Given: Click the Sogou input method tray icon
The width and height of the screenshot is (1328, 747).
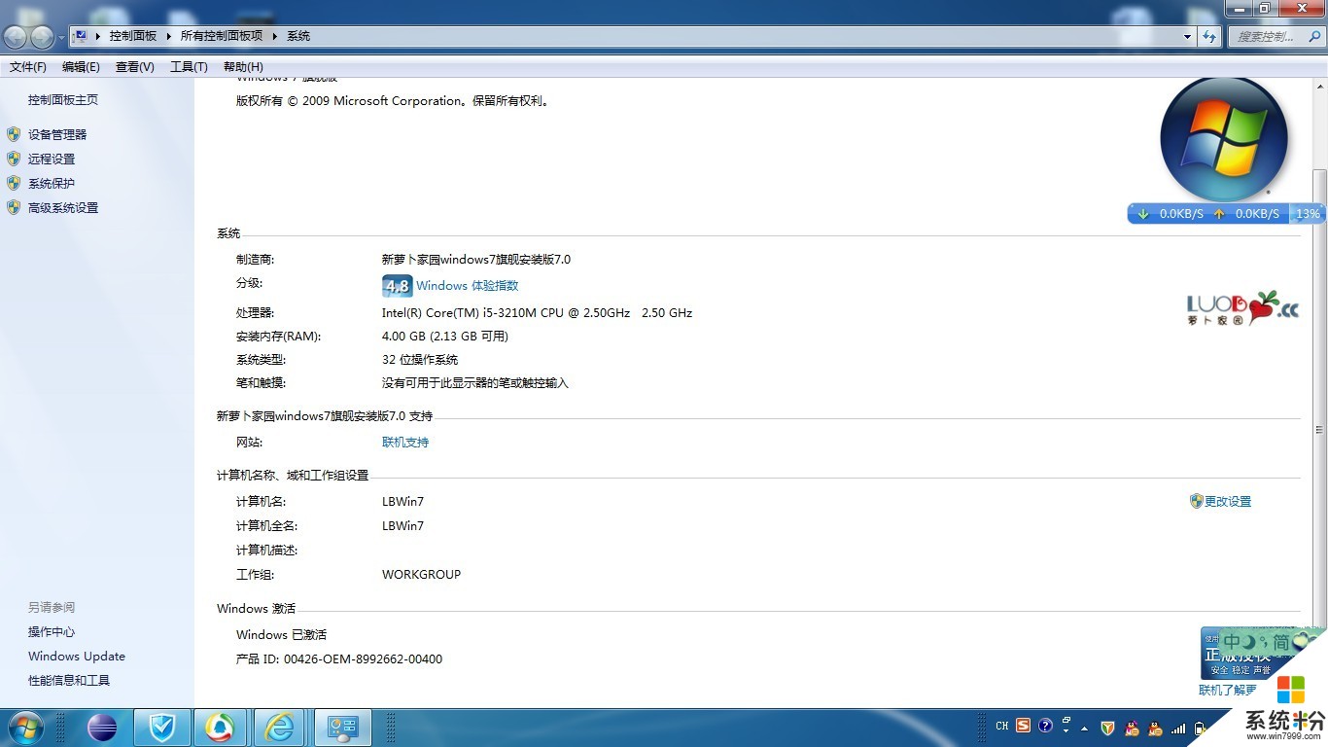Looking at the screenshot, I should tap(1023, 727).
